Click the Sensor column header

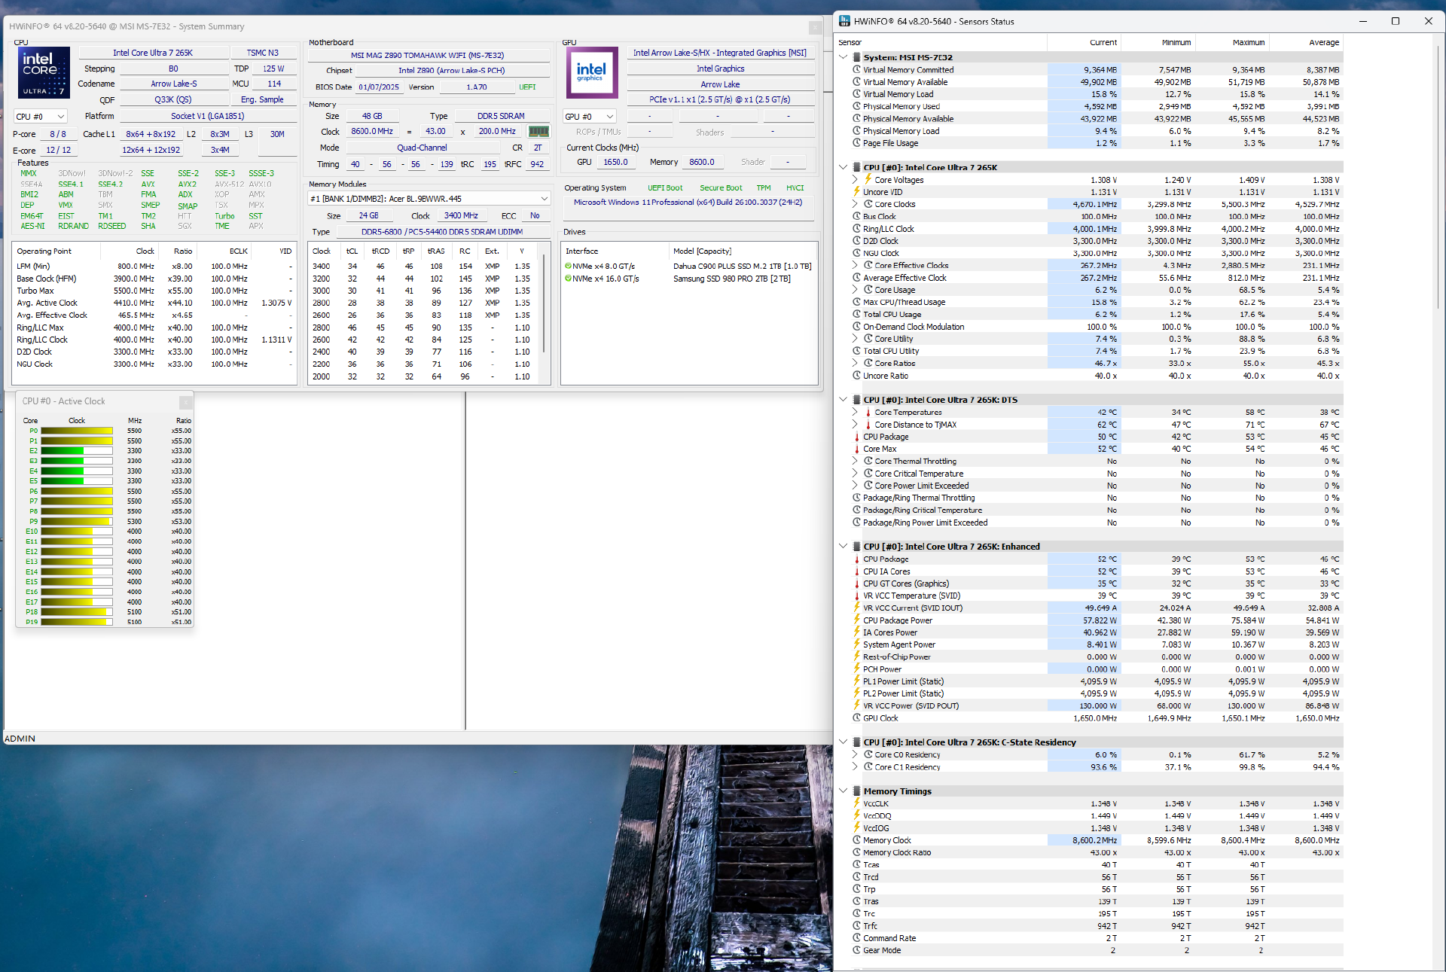(x=941, y=42)
